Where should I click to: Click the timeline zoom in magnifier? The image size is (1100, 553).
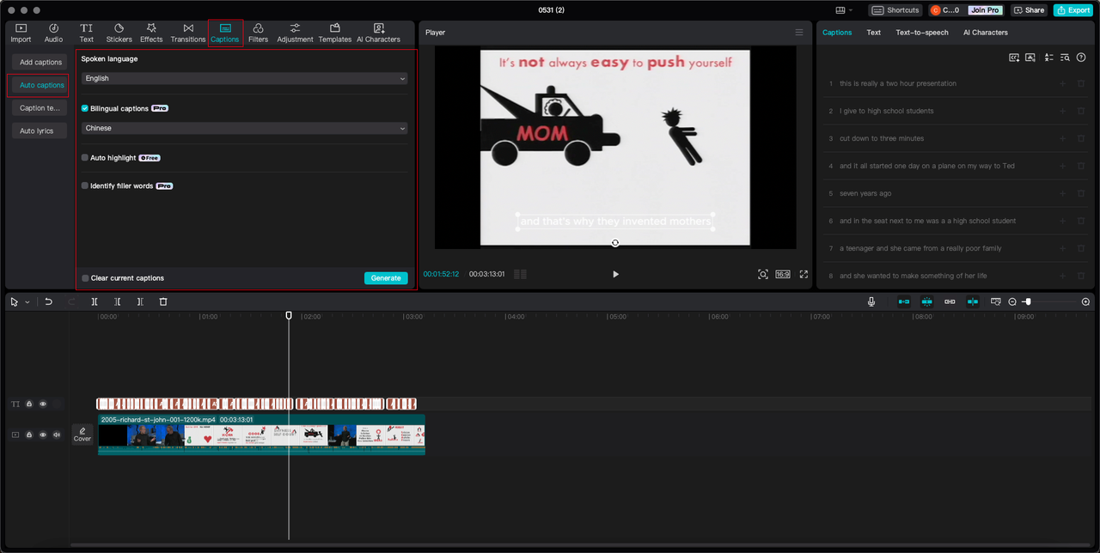[1085, 301]
